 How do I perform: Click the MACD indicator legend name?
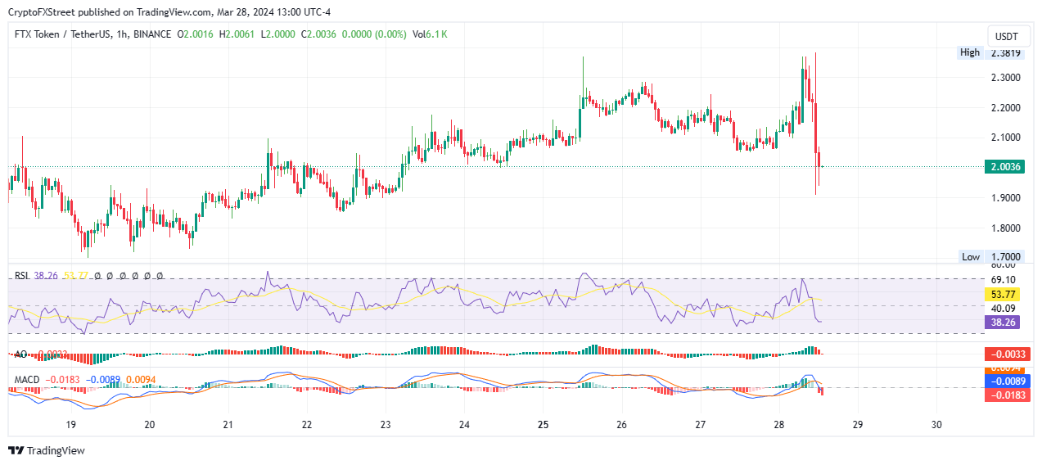coord(27,380)
